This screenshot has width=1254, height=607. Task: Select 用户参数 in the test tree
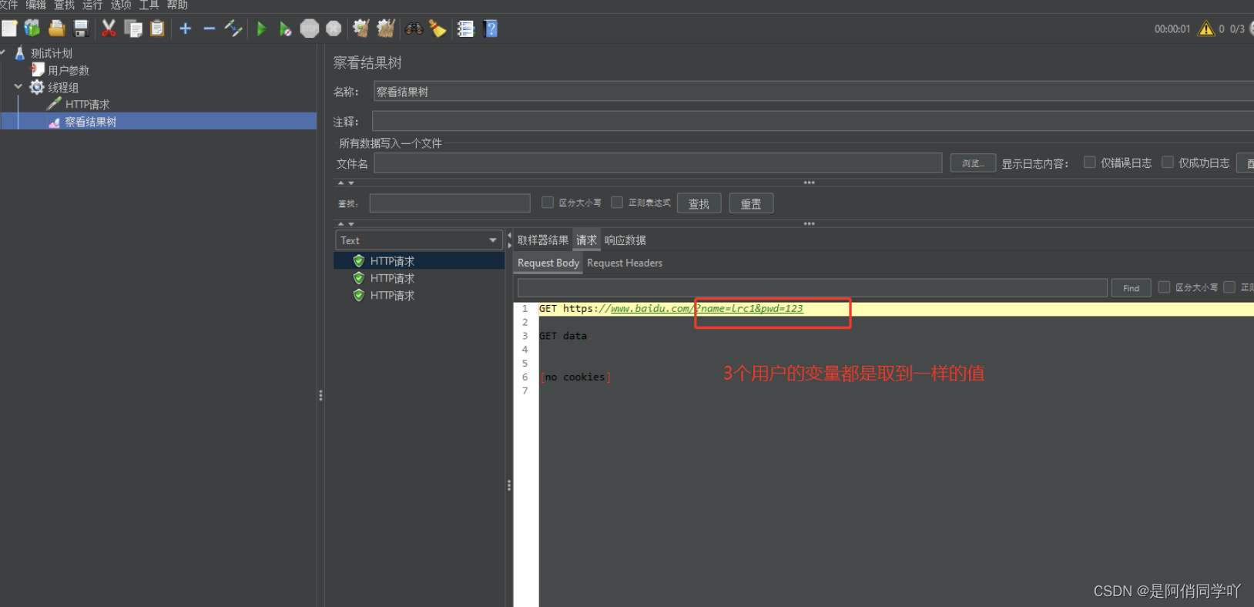point(69,70)
